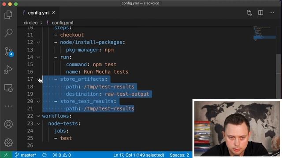
Task: Close the config.yml tab
Action: 54,13
